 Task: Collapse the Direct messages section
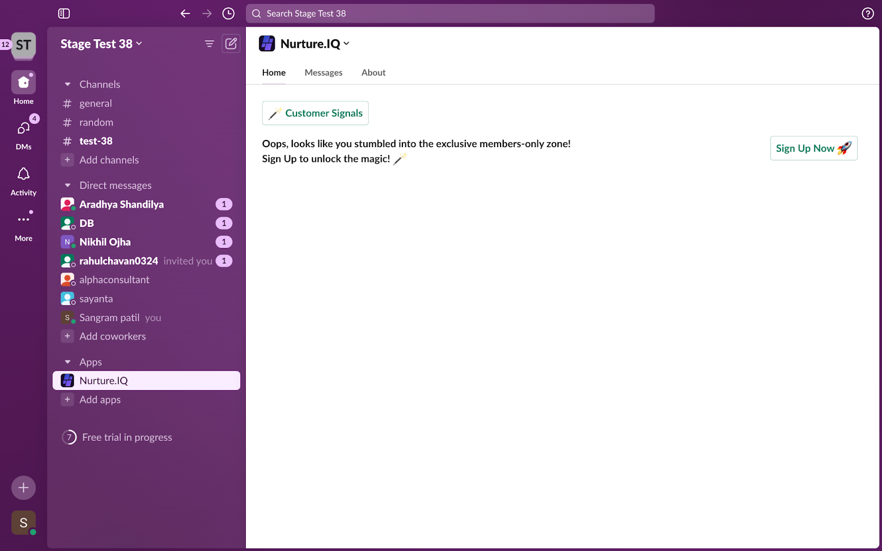(68, 186)
